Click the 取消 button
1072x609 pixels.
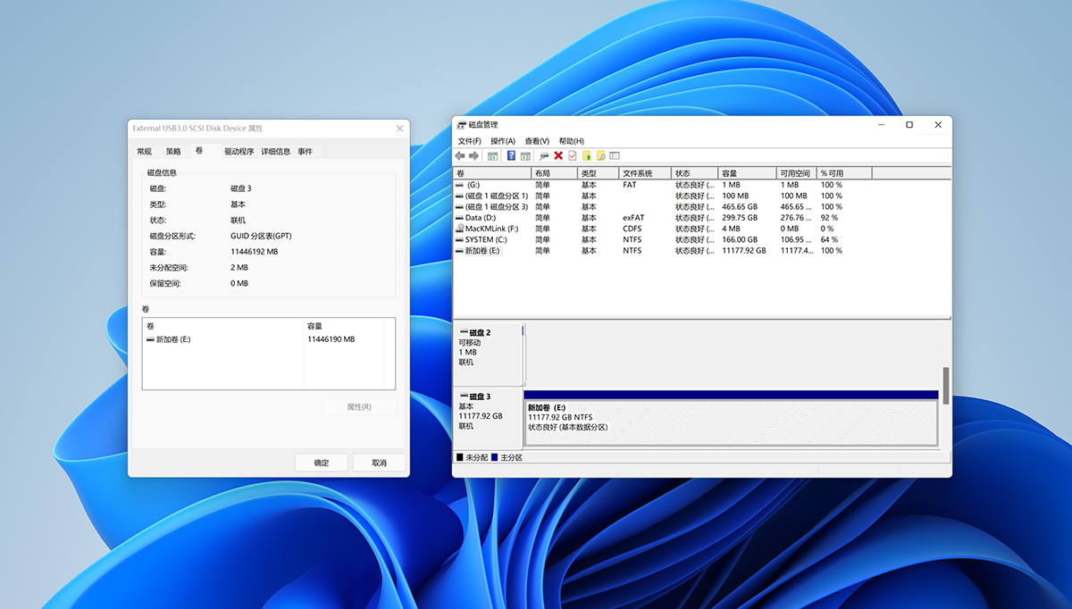coord(380,463)
